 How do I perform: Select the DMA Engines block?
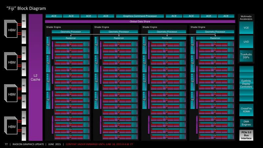(246, 123)
